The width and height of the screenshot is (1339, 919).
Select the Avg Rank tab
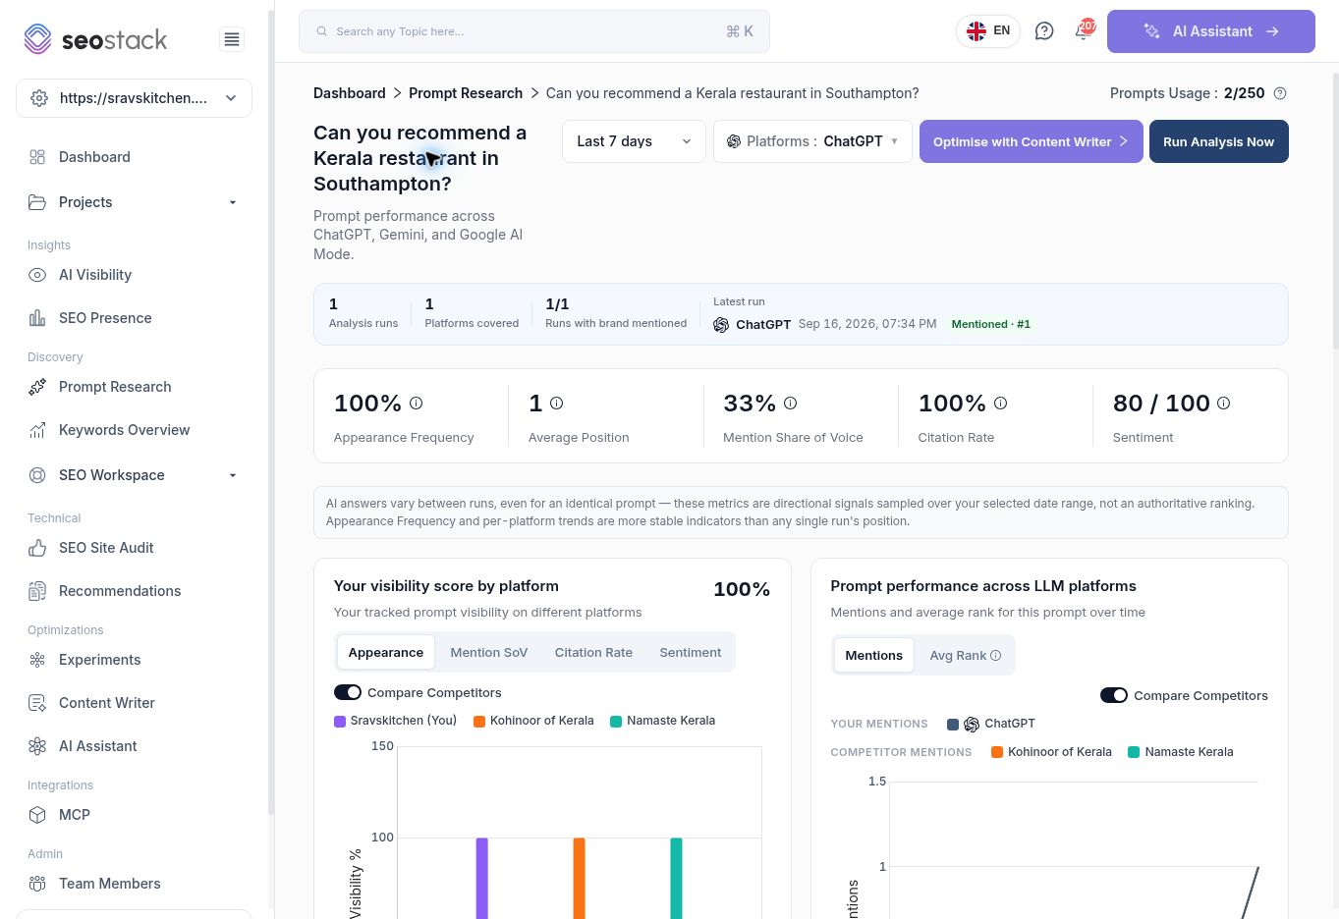966,656
